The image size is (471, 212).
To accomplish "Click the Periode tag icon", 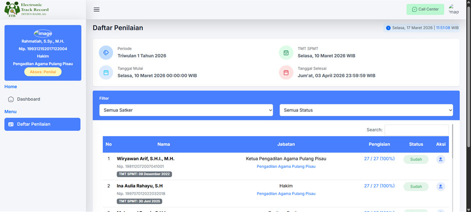I will coord(106,52).
